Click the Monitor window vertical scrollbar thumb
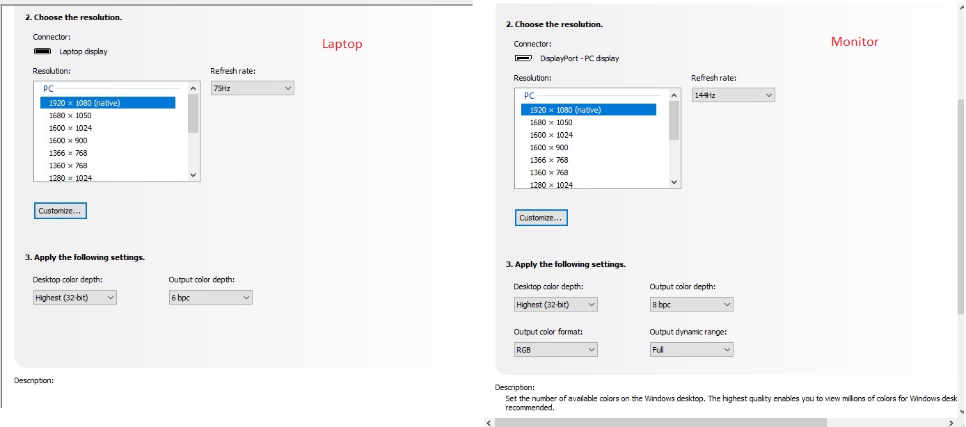The width and height of the screenshot is (966, 427). pyautogui.click(x=960, y=207)
